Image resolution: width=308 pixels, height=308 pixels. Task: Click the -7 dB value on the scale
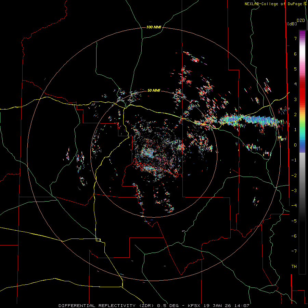pyautogui.click(x=294, y=251)
